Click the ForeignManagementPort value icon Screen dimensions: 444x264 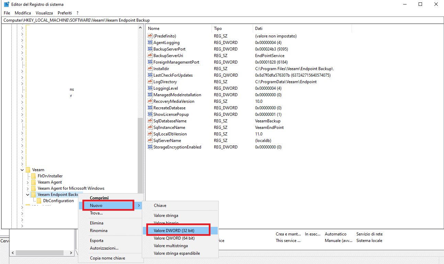pyautogui.click(x=150, y=62)
